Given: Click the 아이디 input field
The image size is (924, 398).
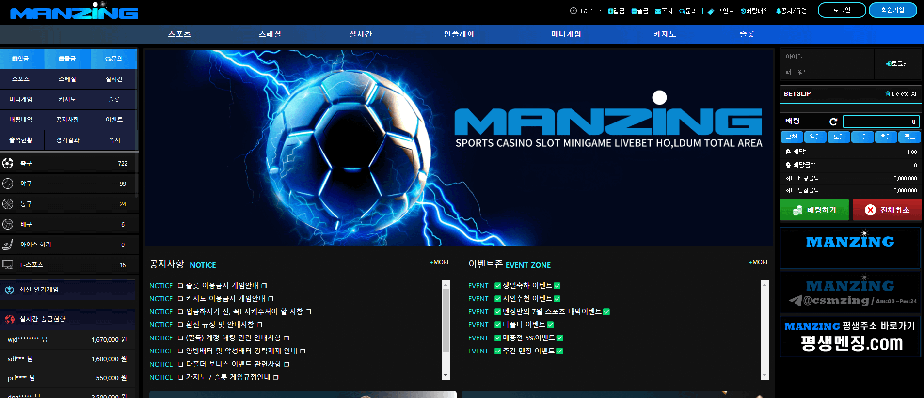Looking at the screenshot, I should pyautogui.click(x=828, y=57).
